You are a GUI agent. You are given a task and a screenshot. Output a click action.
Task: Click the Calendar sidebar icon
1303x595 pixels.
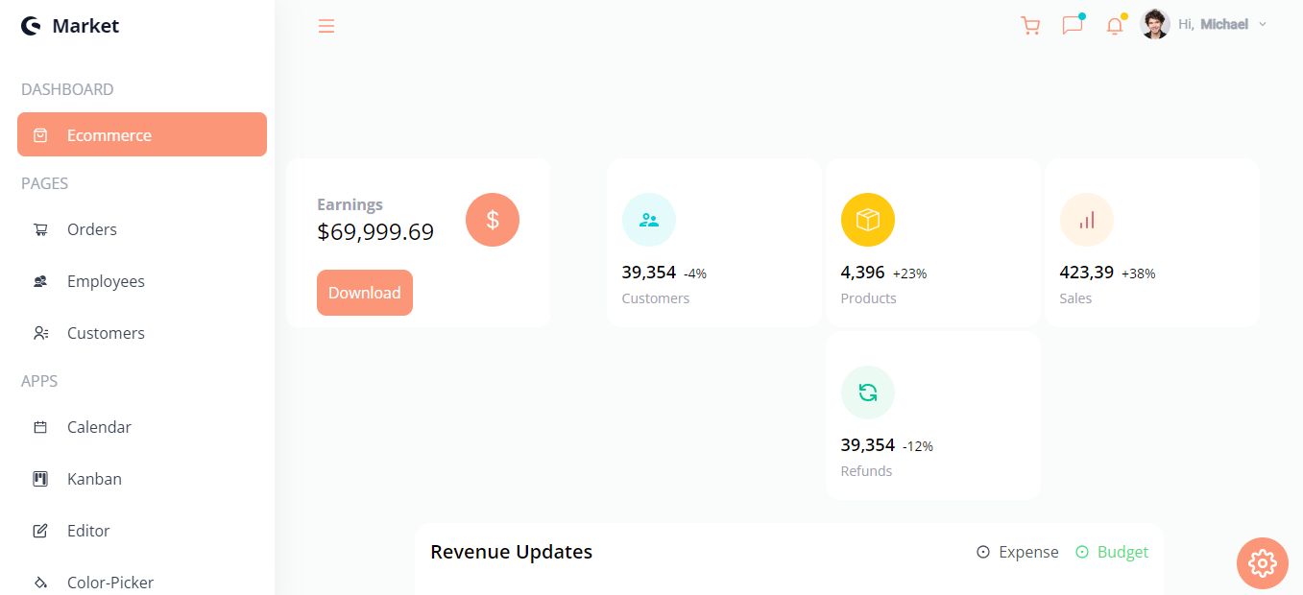point(40,427)
